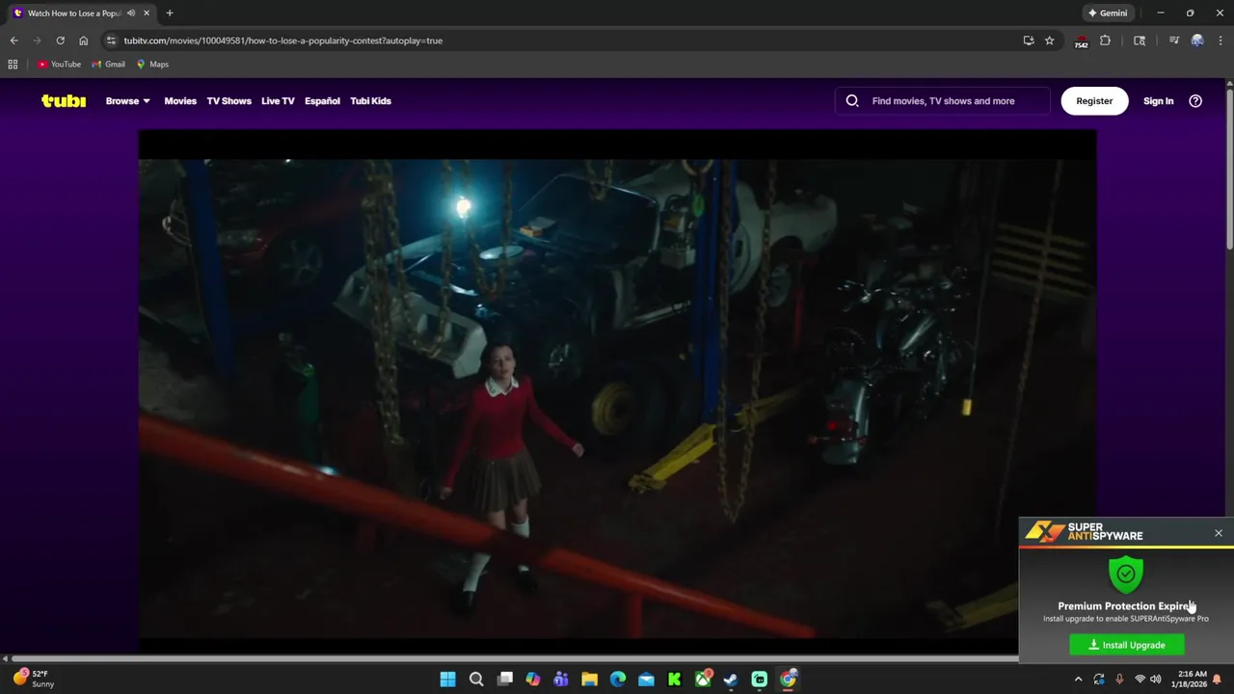Open Xbox app from taskbar

(703, 680)
